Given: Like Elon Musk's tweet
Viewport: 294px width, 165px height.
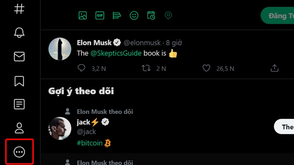Looking at the screenshot, I should 207,68.
